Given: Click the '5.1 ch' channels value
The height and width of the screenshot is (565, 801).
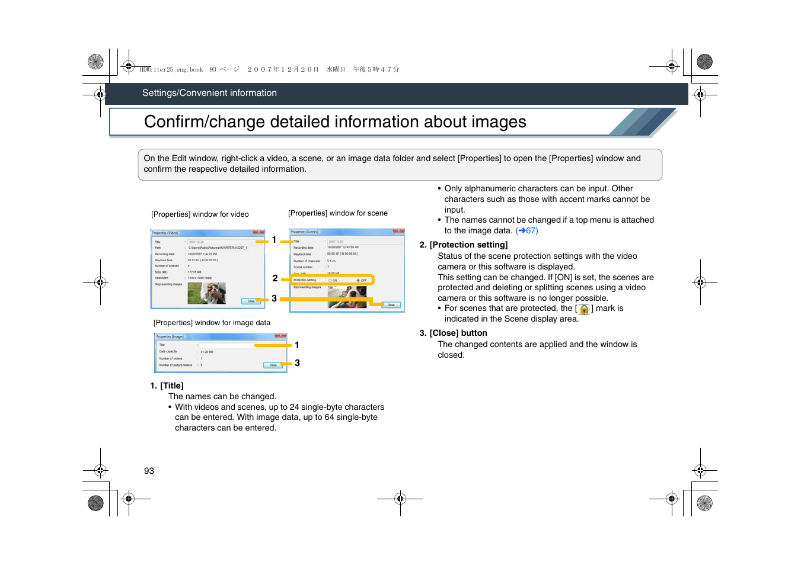Looking at the screenshot, I should (x=331, y=261).
